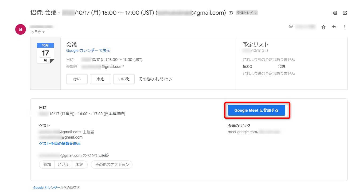Respond はい in the calendar card
This screenshot has width=359, height=192.
77,79
